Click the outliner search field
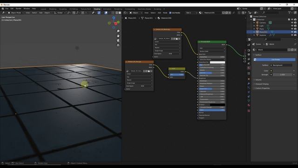 [271, 13]
